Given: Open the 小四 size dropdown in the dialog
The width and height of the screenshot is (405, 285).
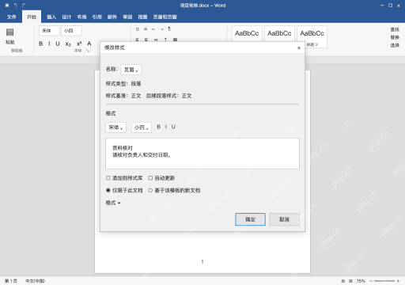Looking at the screenshot, I should click(x=142, y=127).
